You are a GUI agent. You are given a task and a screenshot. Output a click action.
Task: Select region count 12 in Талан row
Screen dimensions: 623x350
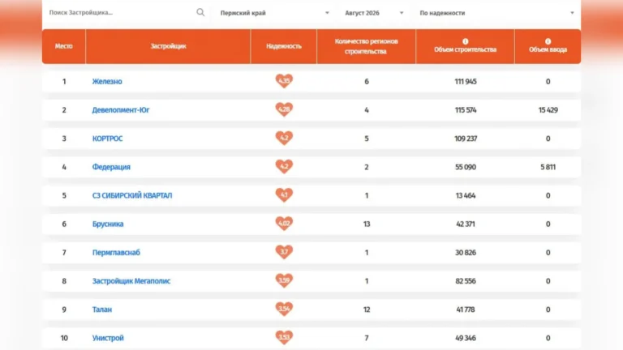(x=367, y=309)
